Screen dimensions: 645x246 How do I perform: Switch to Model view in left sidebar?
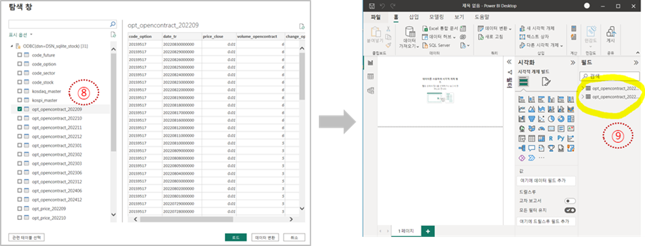[370, 90]
